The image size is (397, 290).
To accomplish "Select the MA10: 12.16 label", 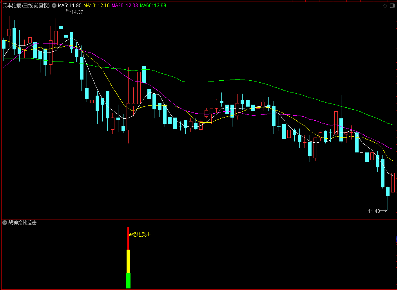I will coord(96,5).
